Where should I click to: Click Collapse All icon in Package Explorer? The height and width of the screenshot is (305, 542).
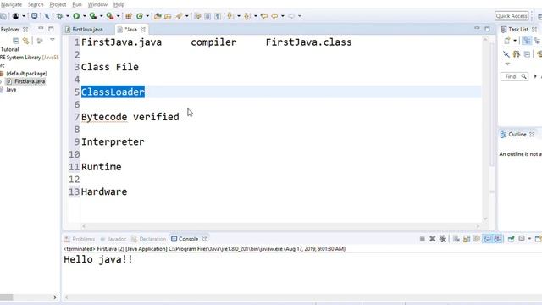(x=15, y=41)
